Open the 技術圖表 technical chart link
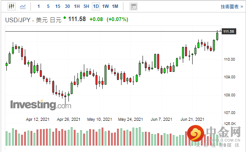Screen dimensions: 246x152 pyautogui.click(x=232, y=7)
